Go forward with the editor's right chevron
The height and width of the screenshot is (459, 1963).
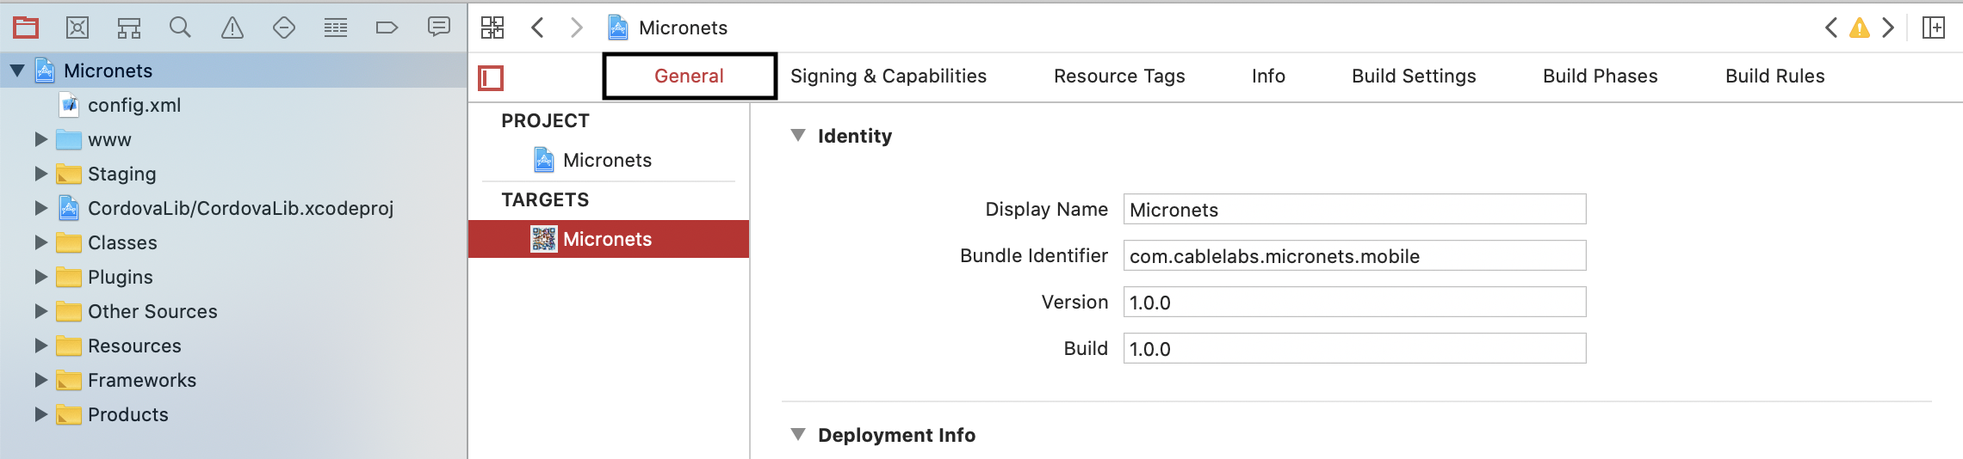[x=577, y=28]
